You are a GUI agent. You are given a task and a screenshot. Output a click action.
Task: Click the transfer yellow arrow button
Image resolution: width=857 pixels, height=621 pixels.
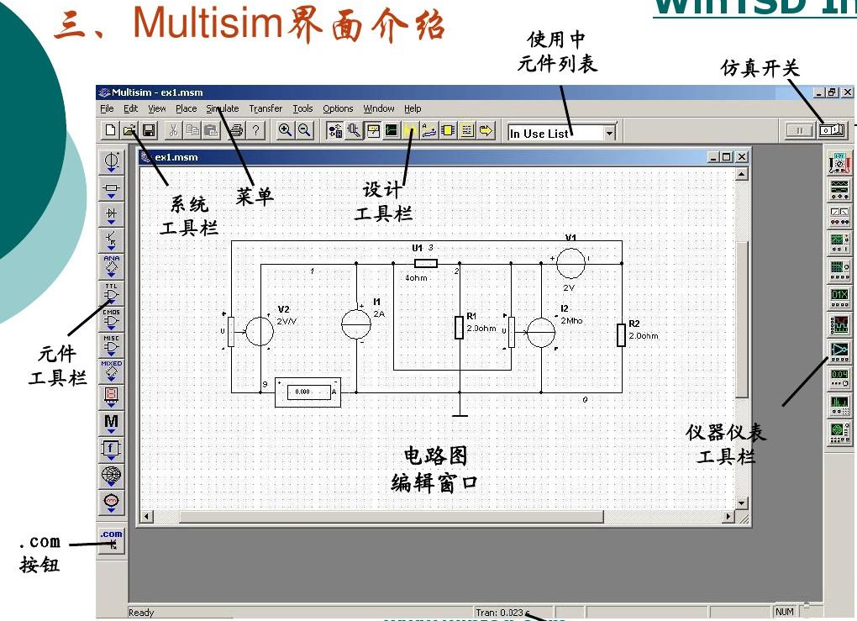click(x=486, y=130)
